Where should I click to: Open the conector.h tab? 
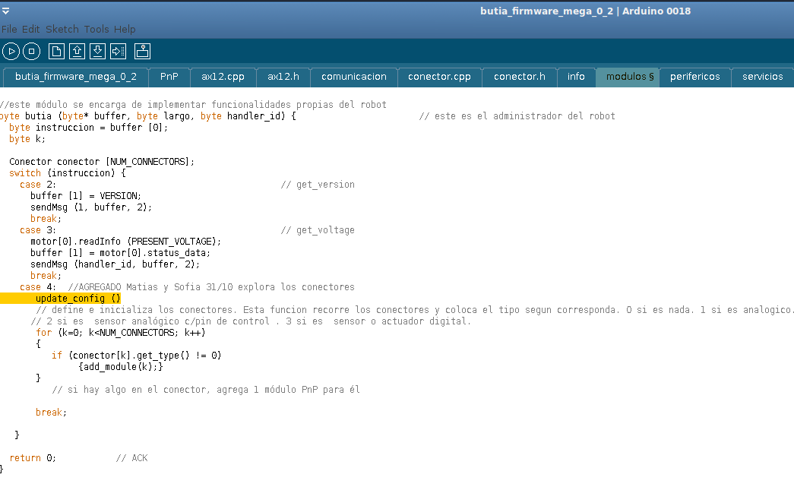(520, 77)
